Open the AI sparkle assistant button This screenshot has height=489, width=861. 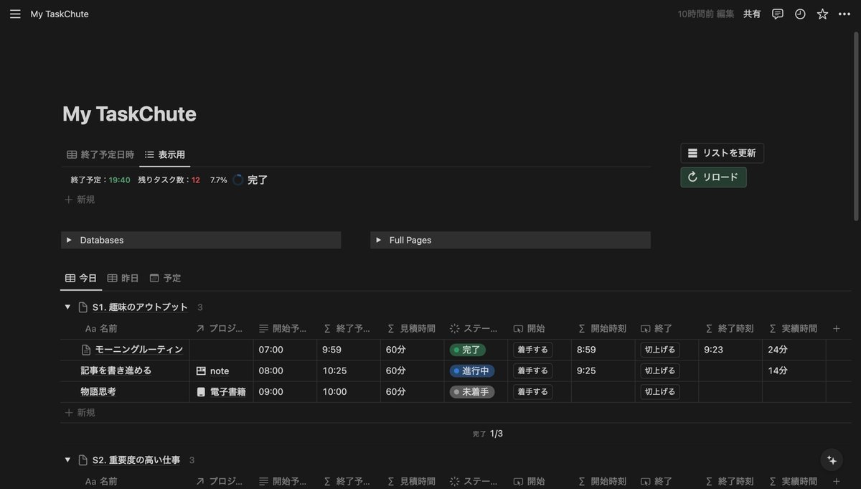point(832,460)
